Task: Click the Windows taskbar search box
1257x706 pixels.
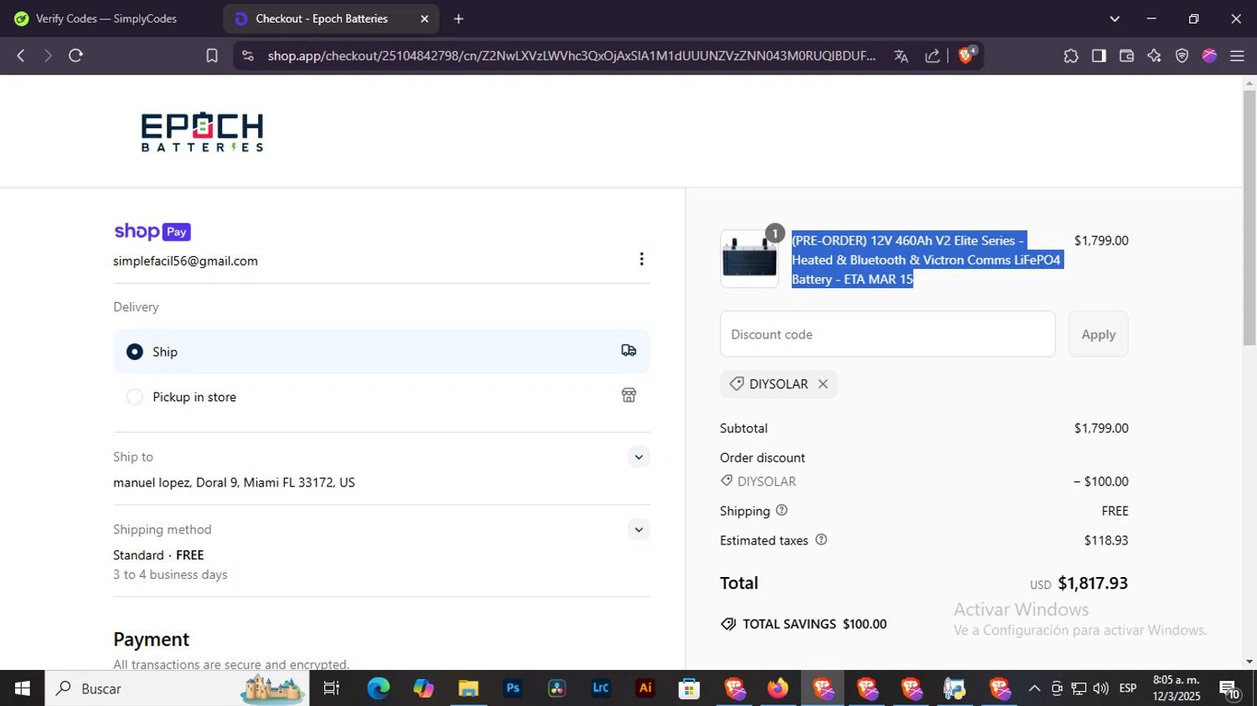Action: pos(177,688)
